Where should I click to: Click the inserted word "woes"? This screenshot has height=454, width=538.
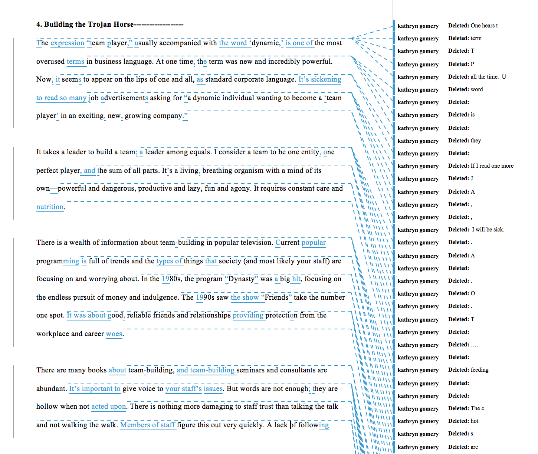[114, 334]
